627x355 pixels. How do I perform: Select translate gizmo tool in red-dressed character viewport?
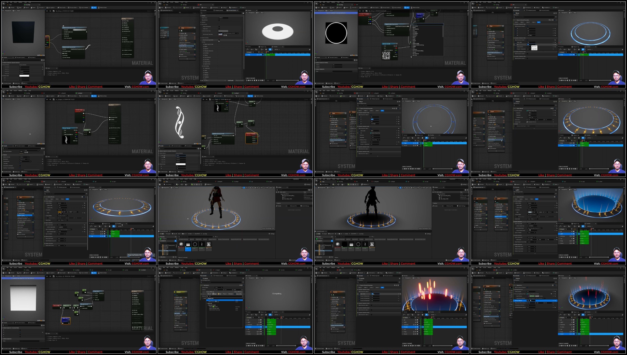[244, 188]
